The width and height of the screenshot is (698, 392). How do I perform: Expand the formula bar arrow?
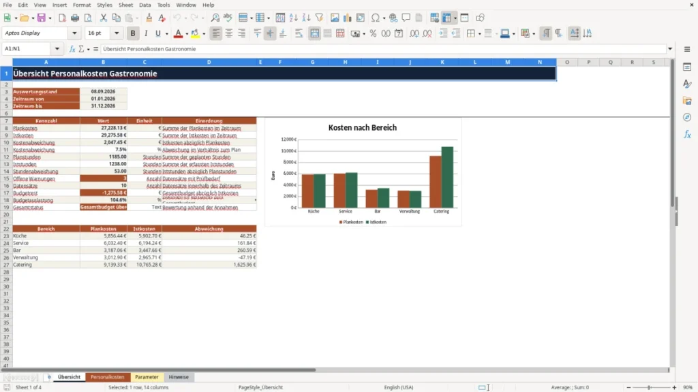[x=670, y=49]
